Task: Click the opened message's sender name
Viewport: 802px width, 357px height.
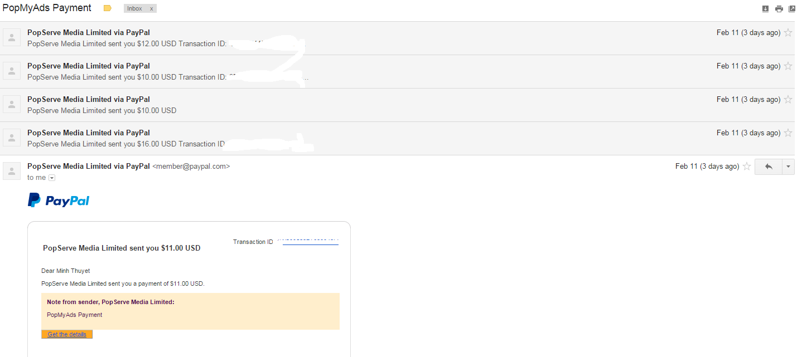Action: 88,166
